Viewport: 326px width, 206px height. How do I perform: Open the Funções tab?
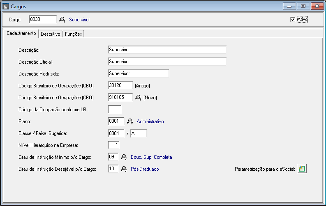(x=74, y=34)
